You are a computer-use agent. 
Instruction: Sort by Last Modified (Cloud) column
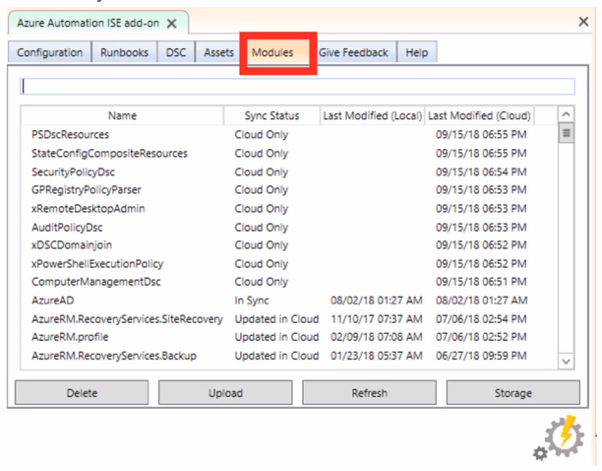pyautogui.click(x=479, y=116)
